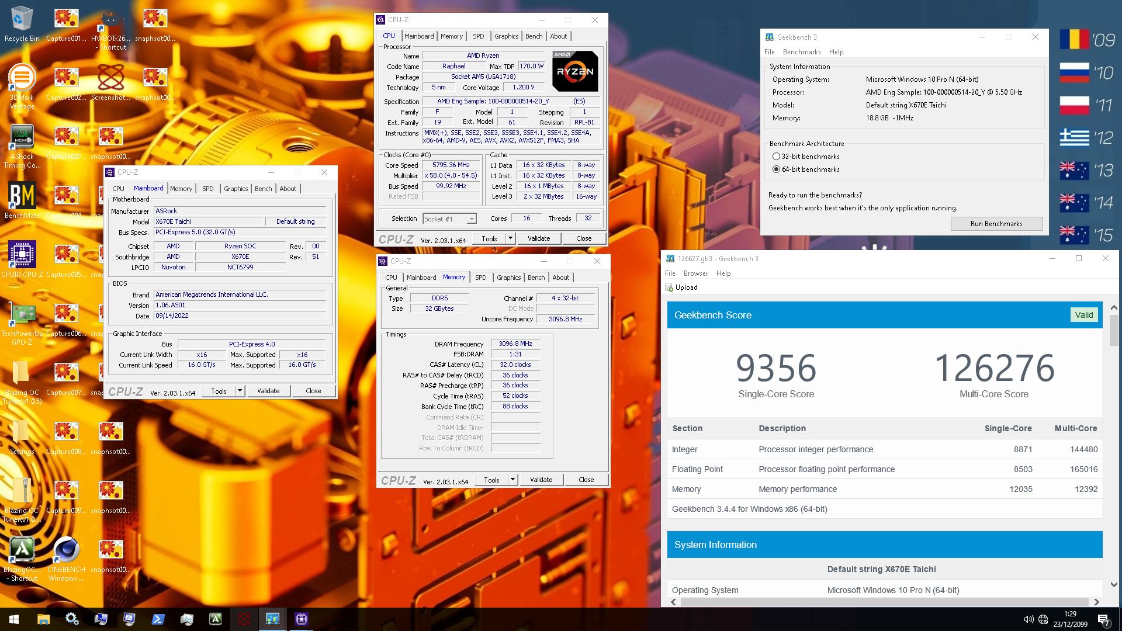This screenshot has width=1122, height=631.
Task: Open About tab in Mainboard CPU-Z window
Action: [x=288, y=189]
